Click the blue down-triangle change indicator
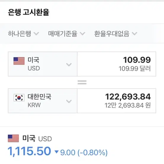The image size is (164, 164). [x=57, y=152]
